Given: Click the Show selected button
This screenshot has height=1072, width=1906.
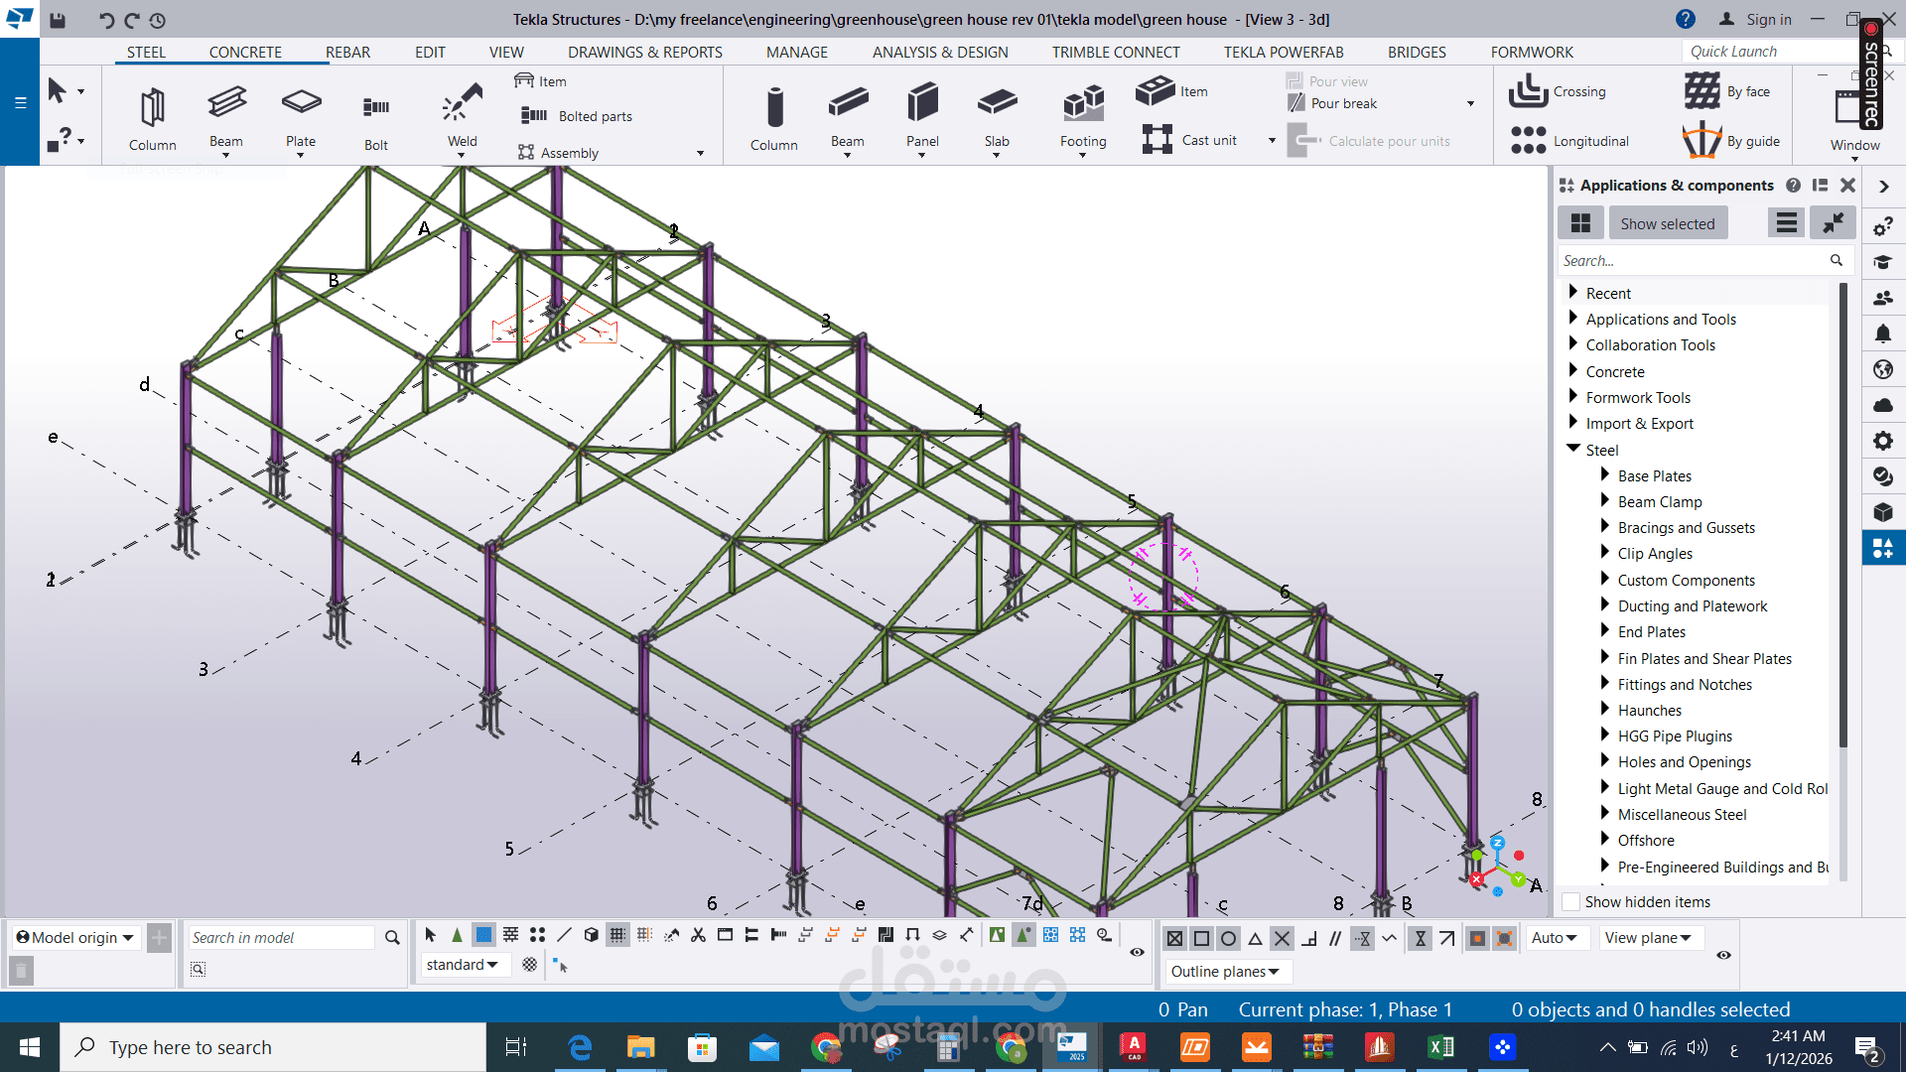Looking at the screenshot, I should click(1667, 224).
